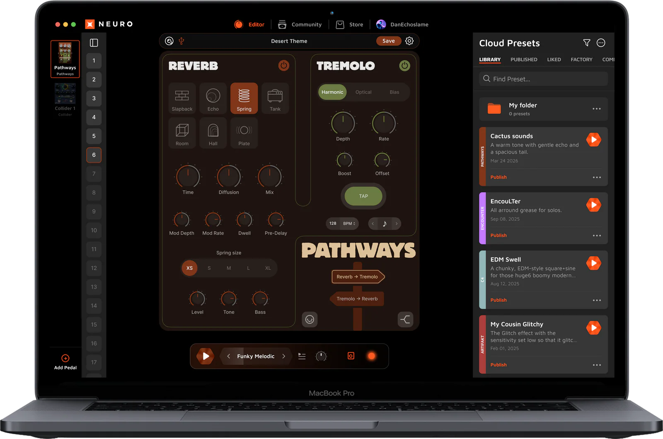Select the Optical tremolo mode
Viewport: 663px width, 439px height.
pyautogui.click(x=363, y=92)
